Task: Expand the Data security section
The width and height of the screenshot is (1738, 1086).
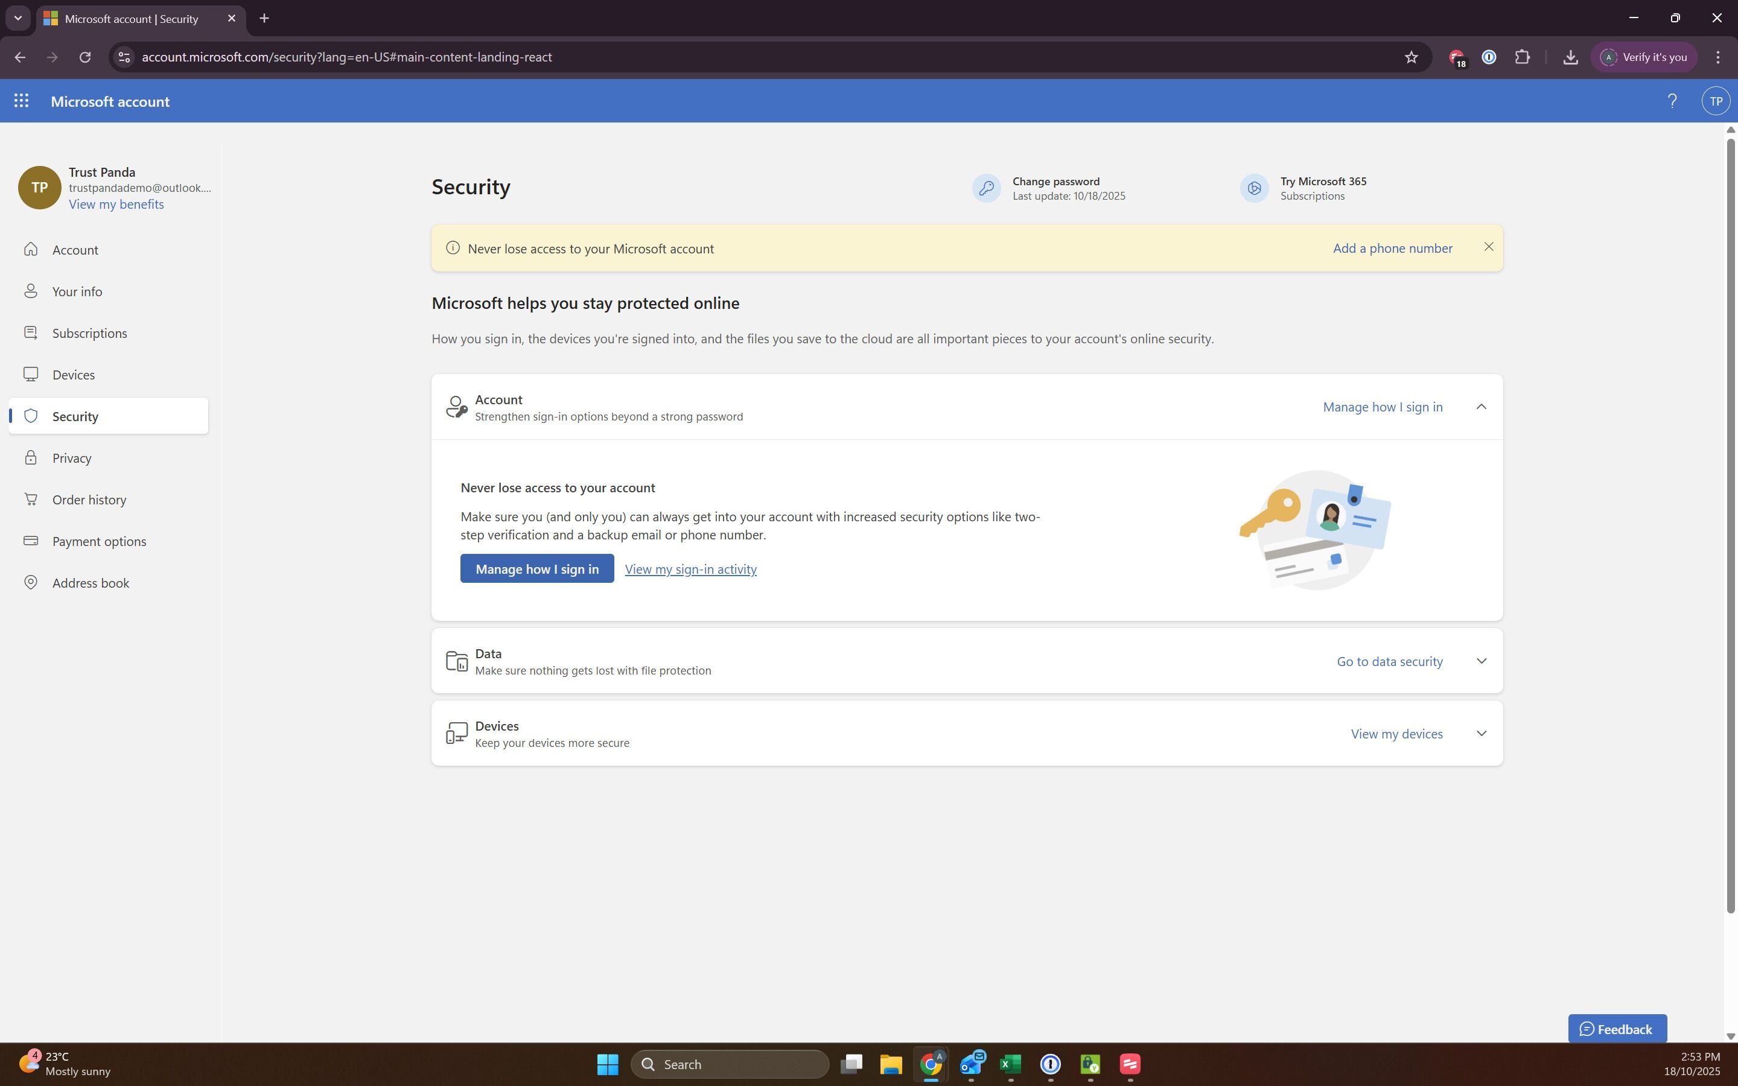Action: pyautogui.click(x=1481, y=661)
